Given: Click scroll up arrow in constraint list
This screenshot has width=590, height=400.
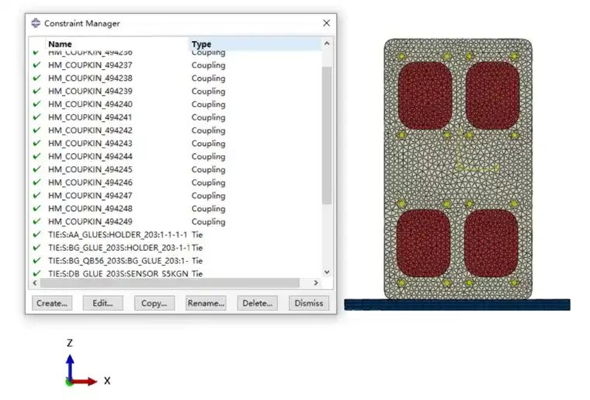Looking at the screenshot, I should tap(327, 43).
